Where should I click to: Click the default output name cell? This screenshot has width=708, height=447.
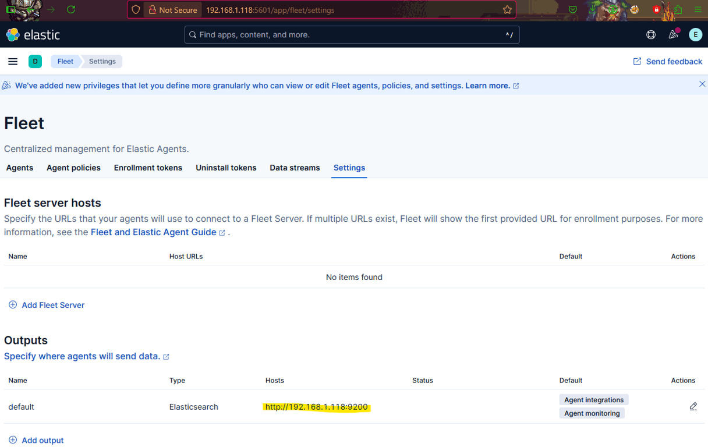[x=21, y=407]
